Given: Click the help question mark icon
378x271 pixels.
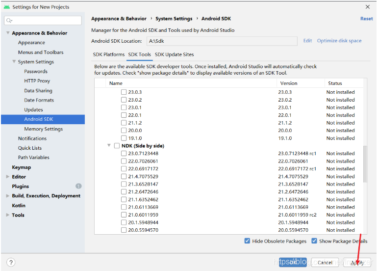Looking at the screenshot, I should click(11, 262).
